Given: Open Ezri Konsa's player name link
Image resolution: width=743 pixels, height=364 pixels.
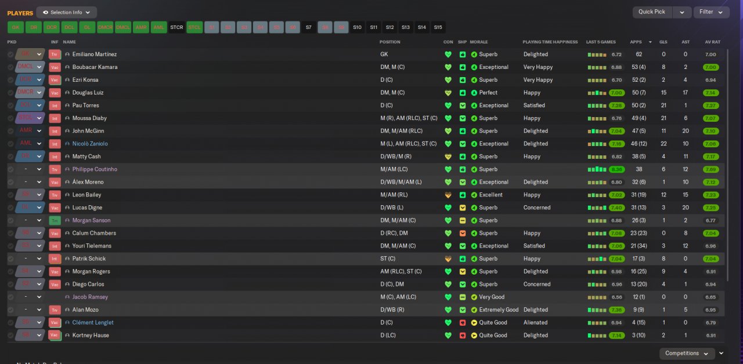Looking at the screenshot, I should (85, 80).
